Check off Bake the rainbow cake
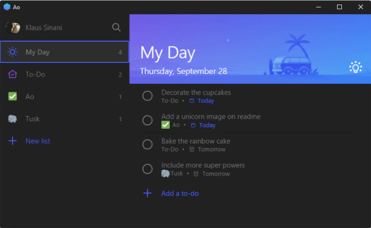 [148, 145]
